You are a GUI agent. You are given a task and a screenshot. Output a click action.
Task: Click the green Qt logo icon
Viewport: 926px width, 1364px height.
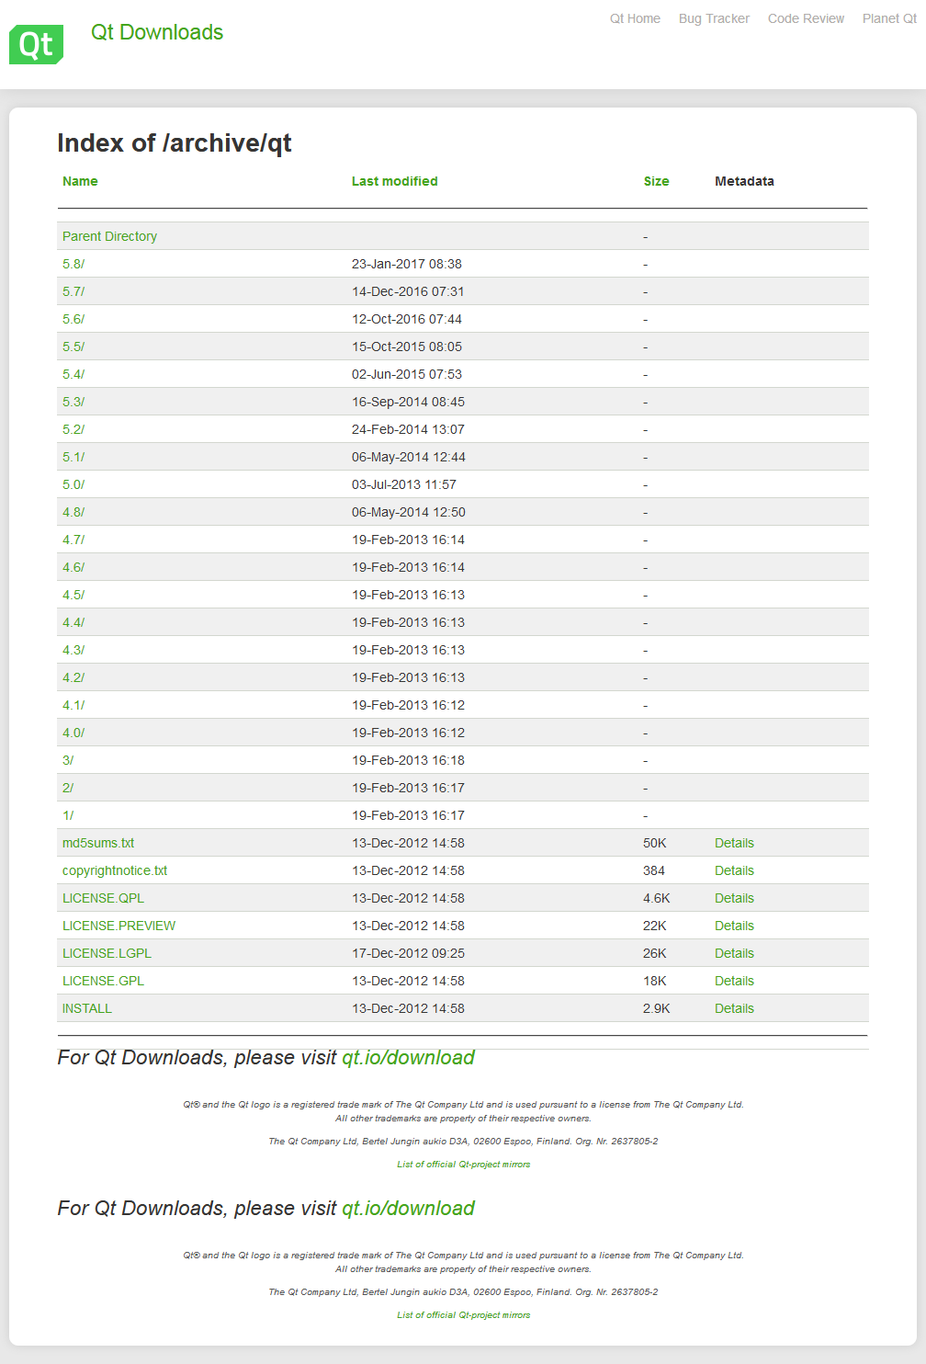tap(37, 44)
